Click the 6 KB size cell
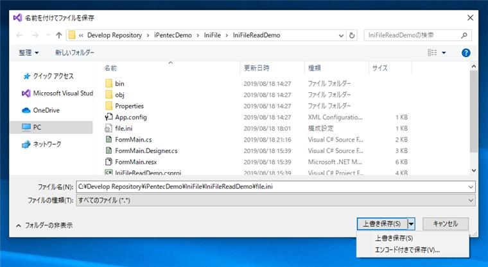Screen dimensions: 488x267 [401, 162]
